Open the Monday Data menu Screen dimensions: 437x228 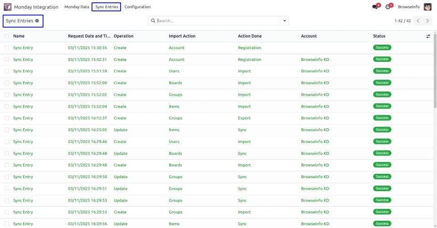tap(77, 7)
